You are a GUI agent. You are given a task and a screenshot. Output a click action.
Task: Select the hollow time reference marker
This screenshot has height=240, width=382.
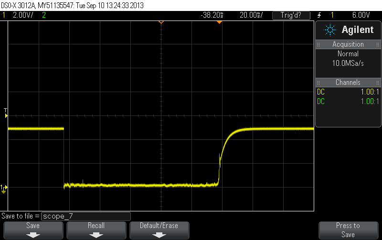coord(161,22)
